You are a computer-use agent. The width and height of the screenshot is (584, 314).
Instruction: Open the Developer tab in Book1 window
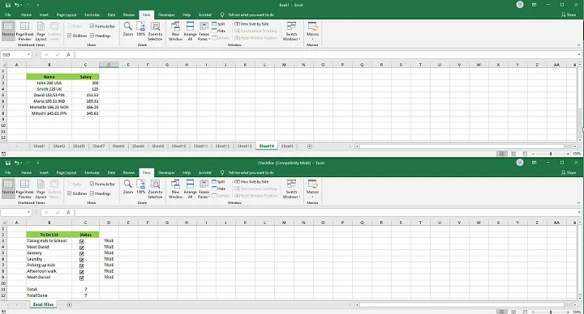pyautogui.click(x=166, y=15)
